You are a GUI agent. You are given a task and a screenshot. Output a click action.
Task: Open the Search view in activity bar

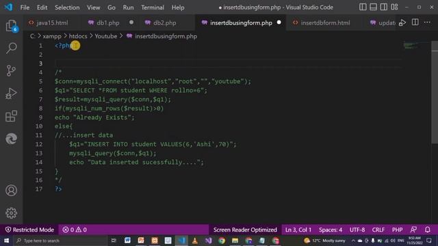click(11, 48)
